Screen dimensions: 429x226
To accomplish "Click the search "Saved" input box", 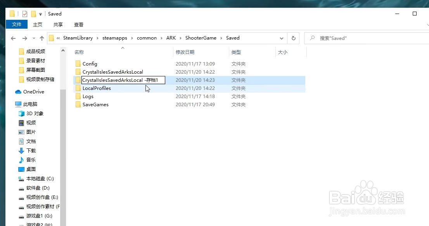I will (x=367, y=38).
